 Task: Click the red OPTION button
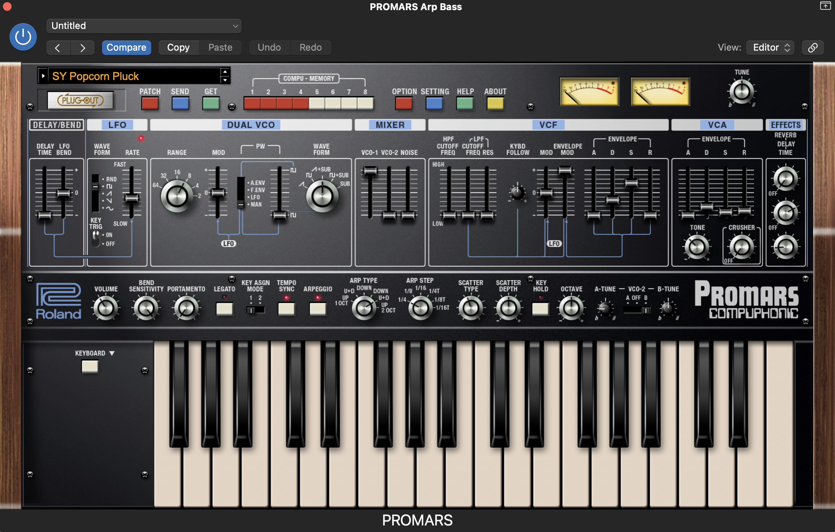point(404,104)
